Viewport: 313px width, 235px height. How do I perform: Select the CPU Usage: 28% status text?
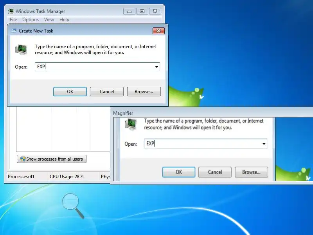point(67,177)
